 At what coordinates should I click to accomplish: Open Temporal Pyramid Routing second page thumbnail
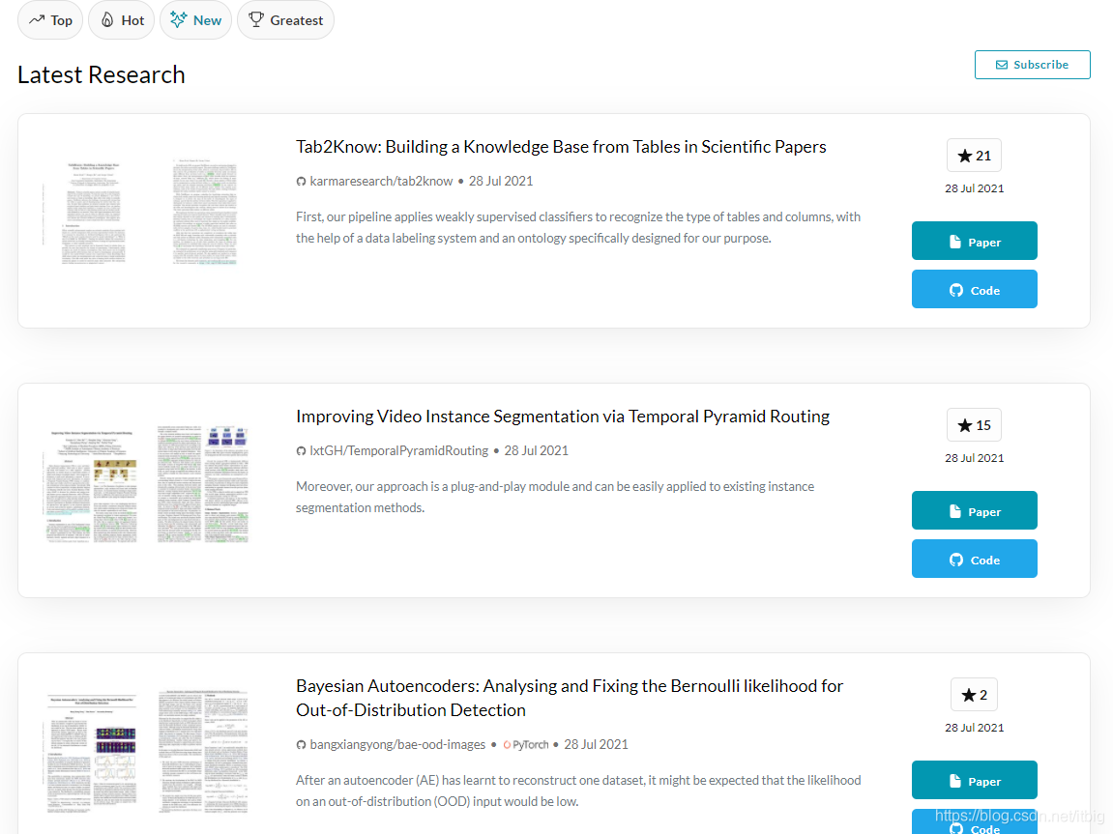[203, 485]
